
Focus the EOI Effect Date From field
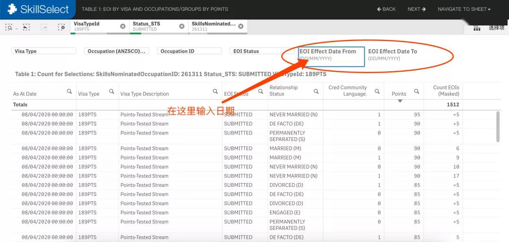click(331, 57)
